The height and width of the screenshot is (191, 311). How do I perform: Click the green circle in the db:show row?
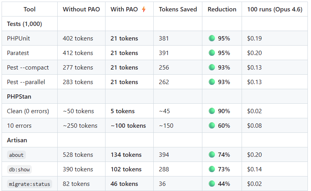212,169
